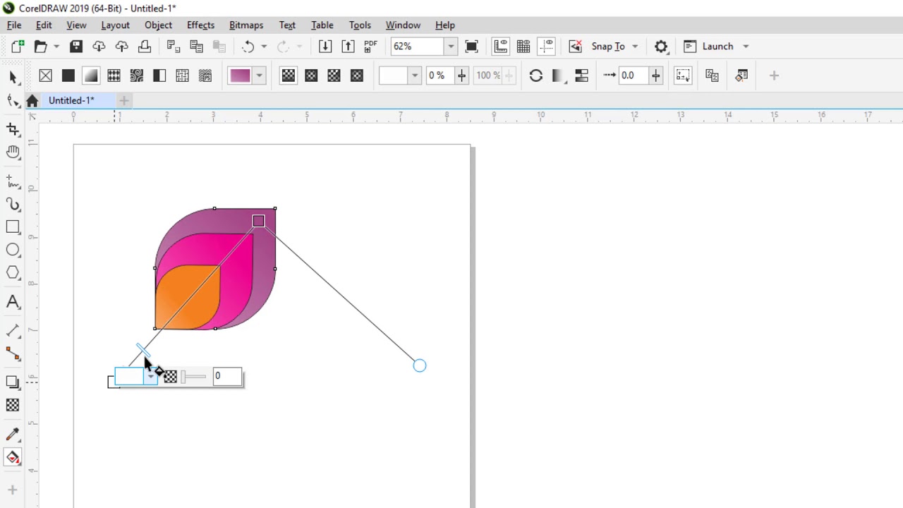Expand the Snap To dropdown
Image resolution: width=903 pixels, height=508 pixels.
635,47
